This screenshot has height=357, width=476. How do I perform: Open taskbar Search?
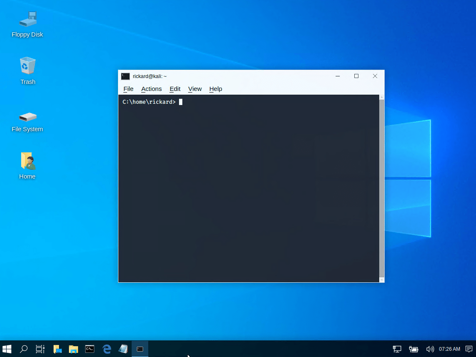[23, 349]
